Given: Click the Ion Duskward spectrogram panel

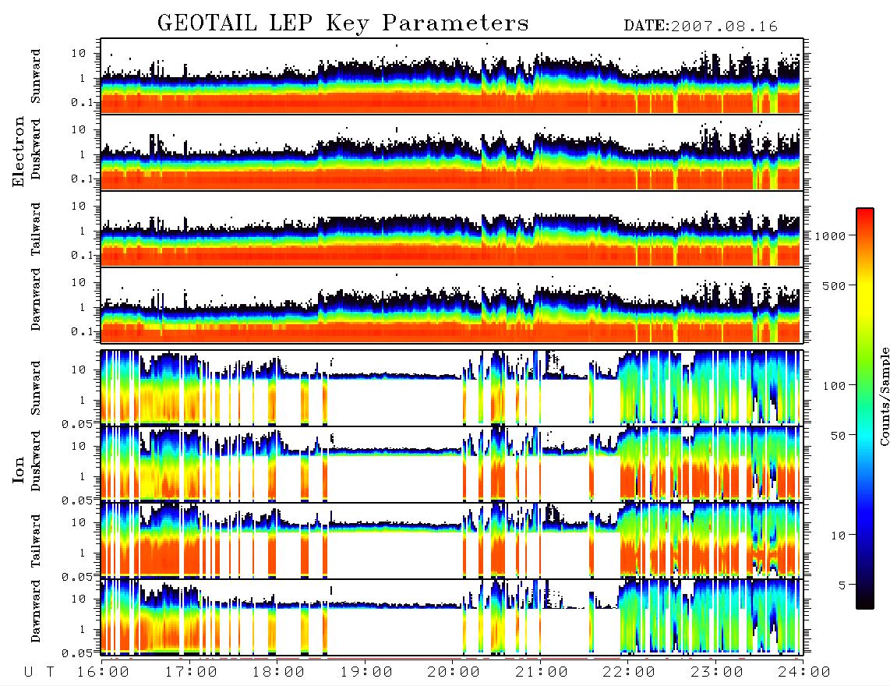Looking at the screenshot, I should (452, 464).
